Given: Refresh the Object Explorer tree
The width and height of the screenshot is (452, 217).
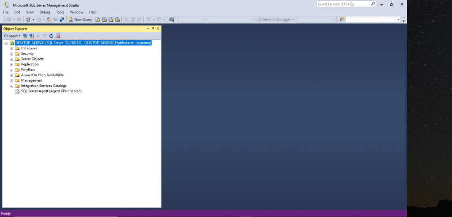Looking at the screenshot, I should 51,36.
